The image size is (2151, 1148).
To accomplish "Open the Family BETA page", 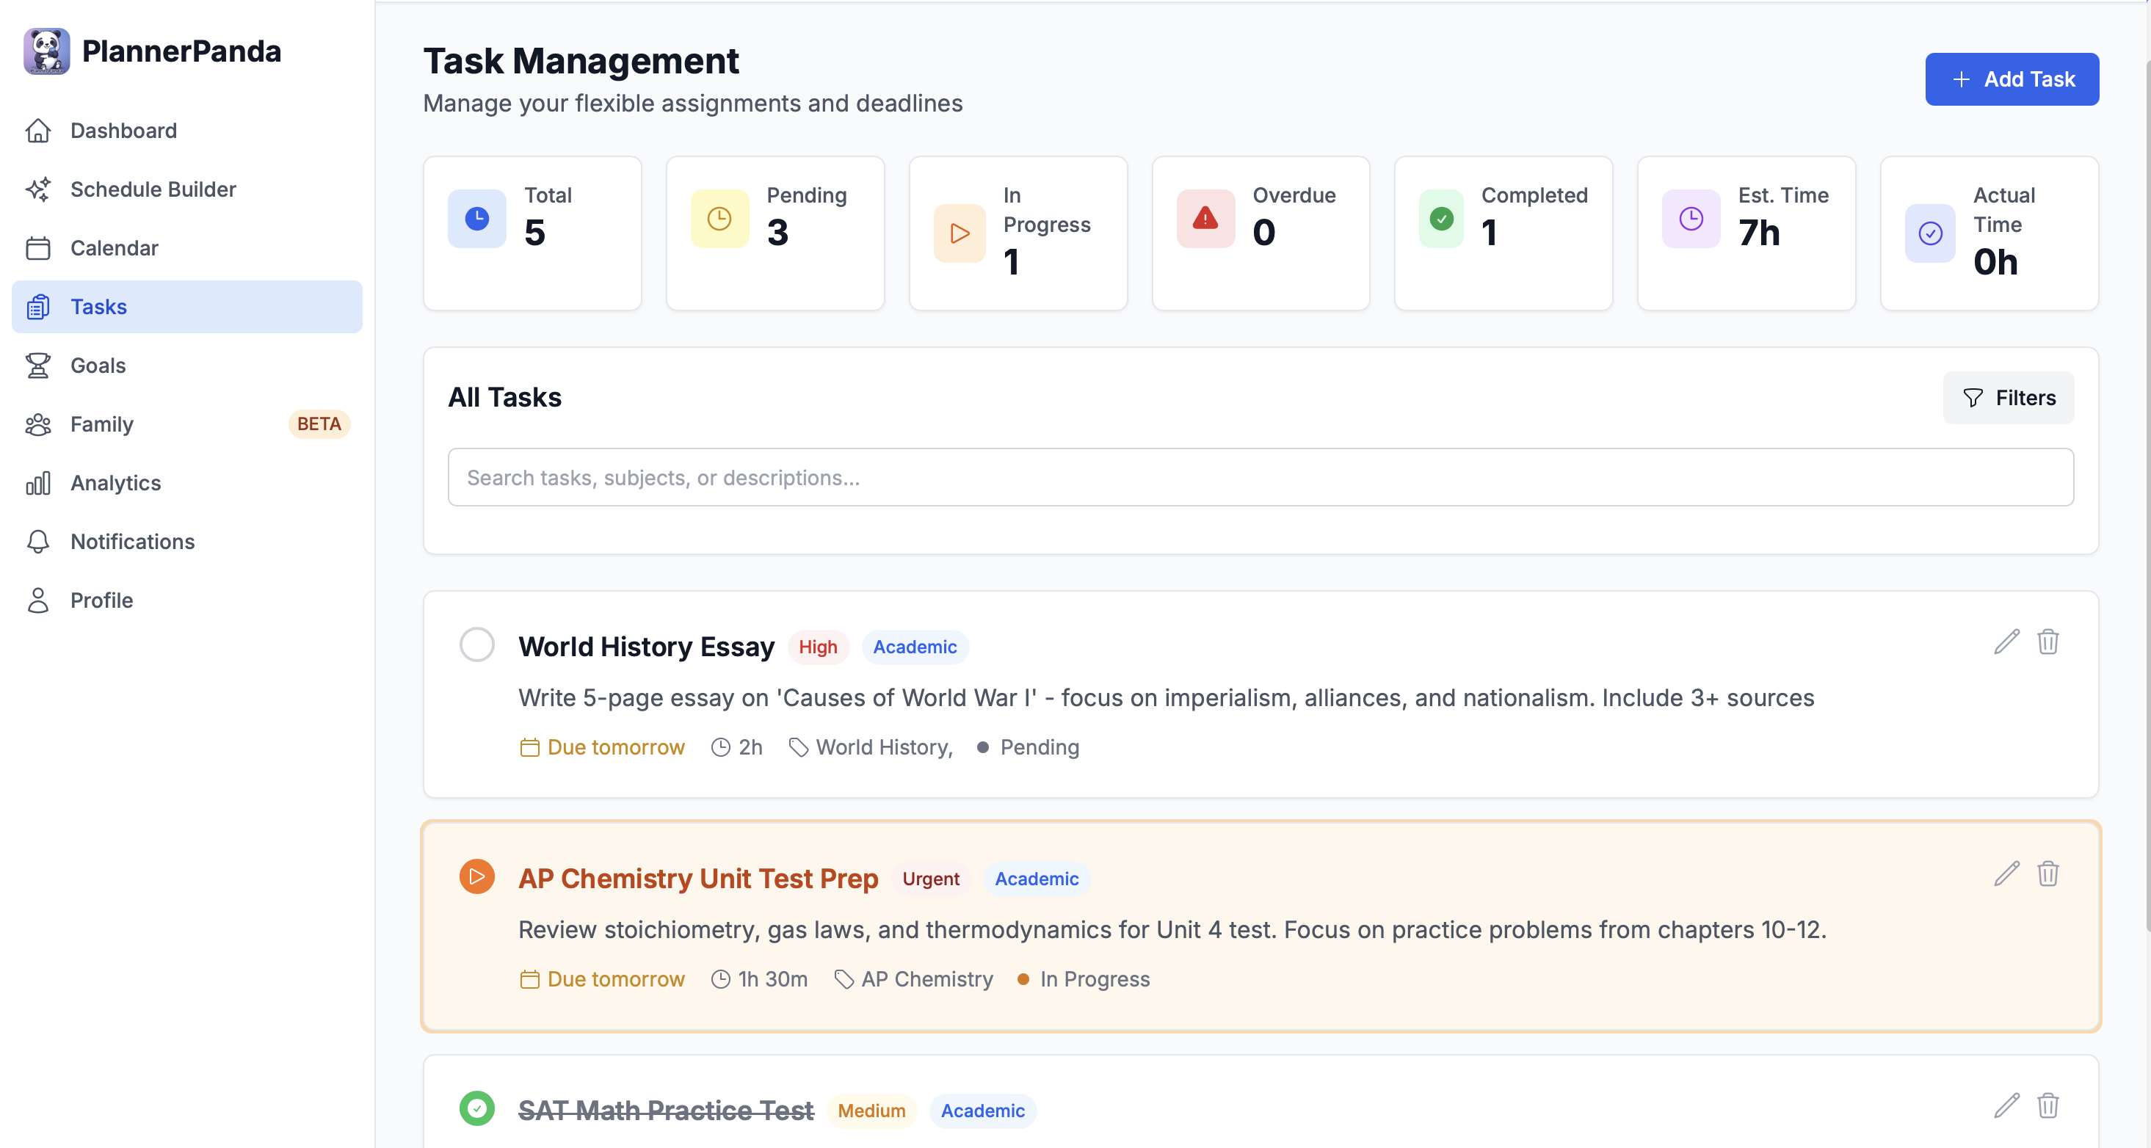I will [x=102, y=424].
